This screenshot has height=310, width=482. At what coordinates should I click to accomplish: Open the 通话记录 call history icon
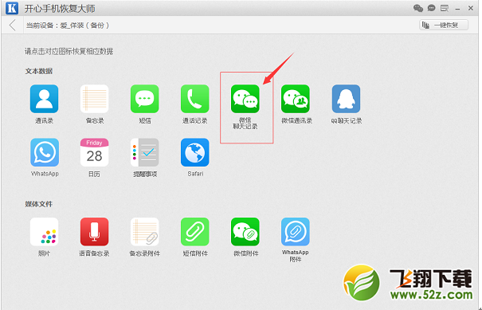195,99
